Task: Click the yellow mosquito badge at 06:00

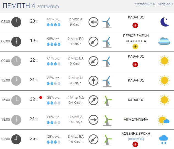Action: [x=135, y=46]
